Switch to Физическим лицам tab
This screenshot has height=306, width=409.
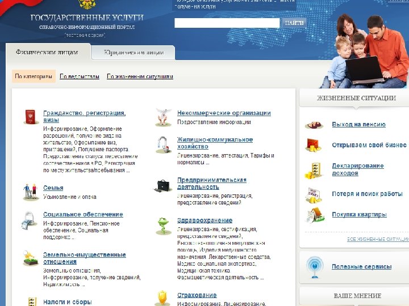coord(47,52)
